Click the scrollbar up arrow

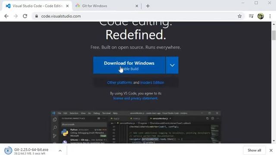point(274,24)
